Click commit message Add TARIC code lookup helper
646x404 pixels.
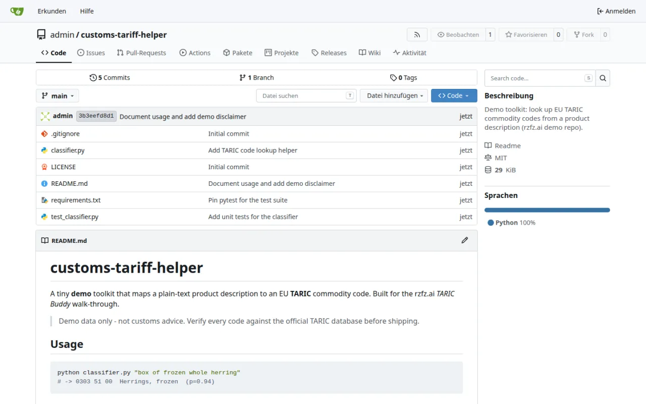tap(253, 150)
